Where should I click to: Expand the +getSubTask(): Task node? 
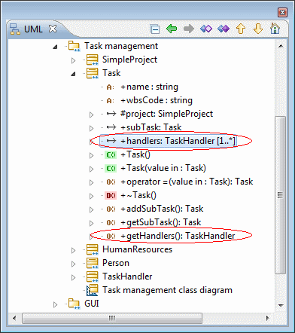pos(91,223)
